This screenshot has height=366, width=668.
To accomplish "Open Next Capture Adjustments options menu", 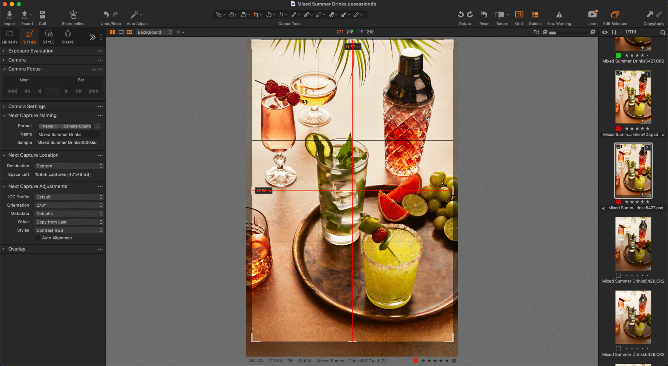I will [x=100, y=186].
